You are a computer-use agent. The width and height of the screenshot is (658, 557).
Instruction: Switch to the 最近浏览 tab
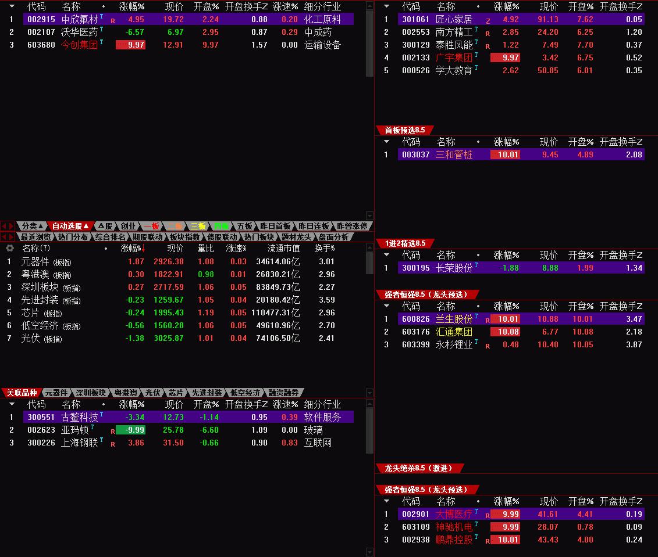[x=35, y=237]
